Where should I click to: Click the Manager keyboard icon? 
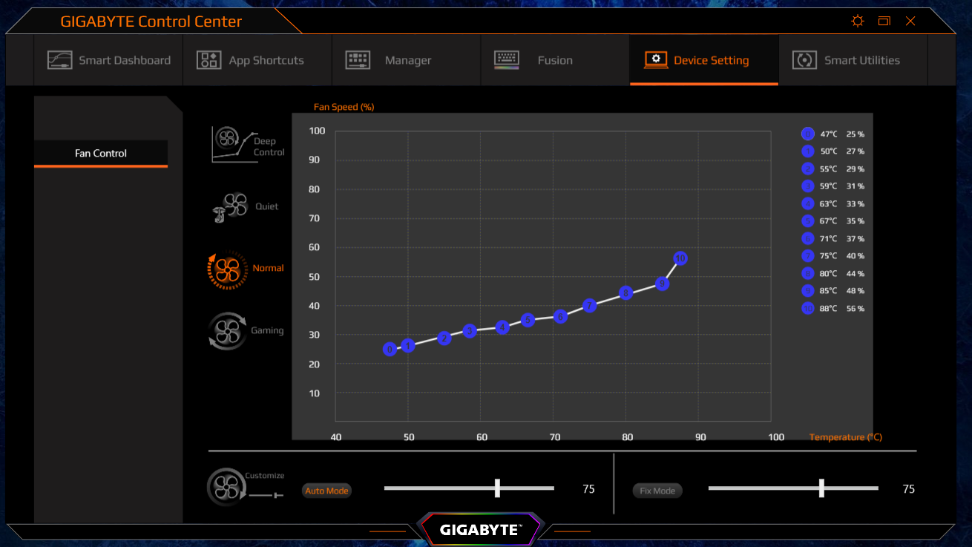[x=358, y=60]
